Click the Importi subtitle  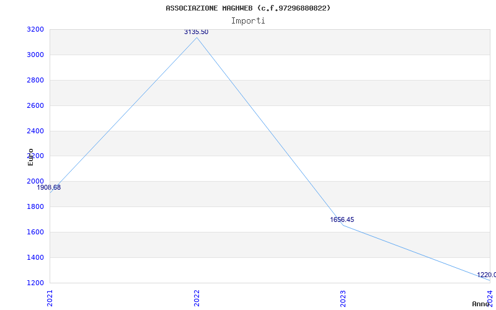pyautogui.click(x=248, y=21)
